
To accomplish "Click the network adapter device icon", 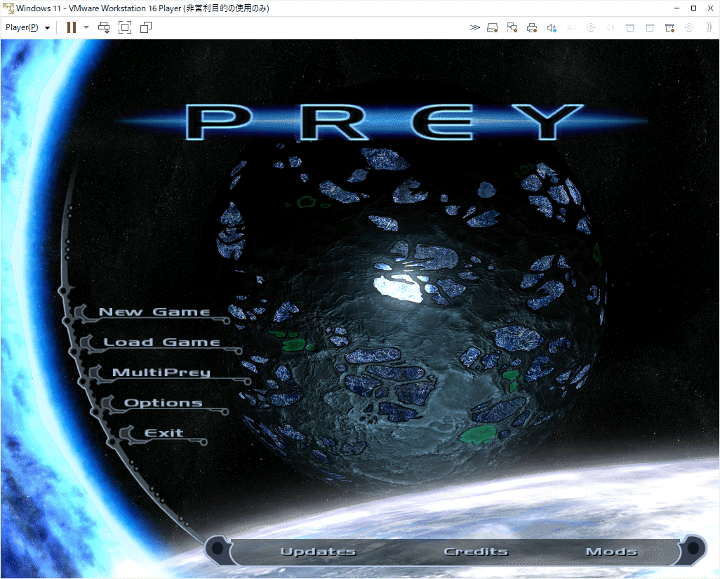I will point(512,28).
